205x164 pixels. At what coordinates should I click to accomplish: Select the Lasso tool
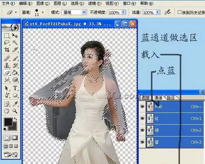[x=6, y=42]
